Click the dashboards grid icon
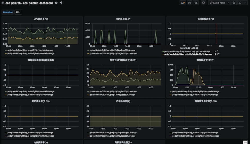 point(3,3)
